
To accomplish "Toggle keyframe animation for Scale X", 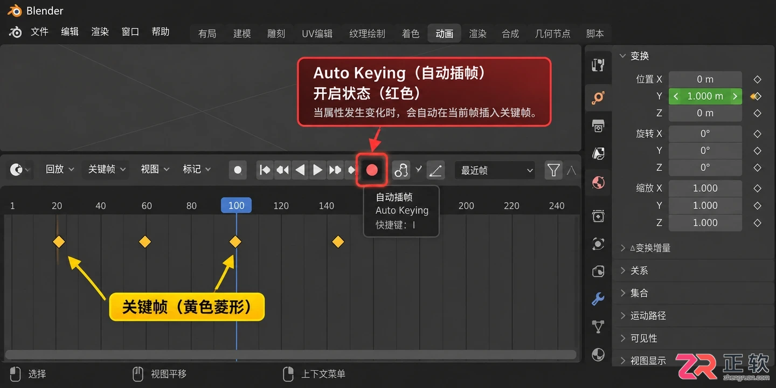I will pyautogui.click(x=757, y=189).
